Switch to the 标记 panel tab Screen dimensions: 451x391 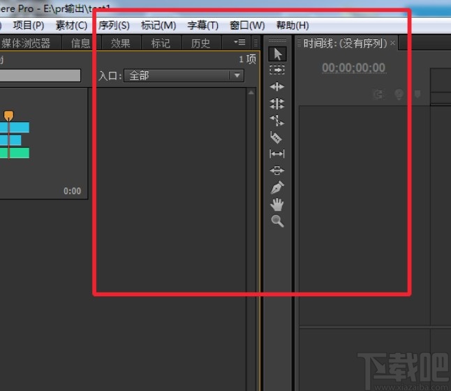pos(161,43)
